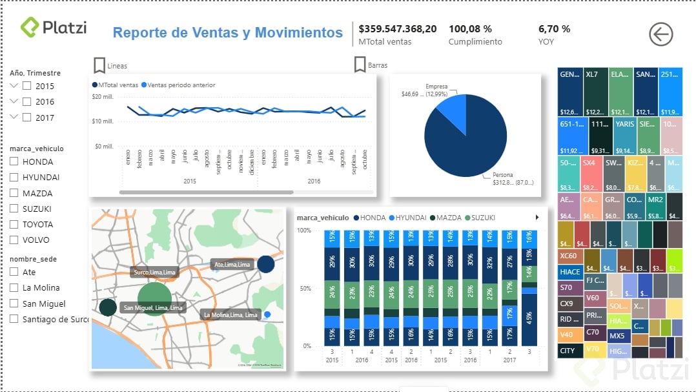The width and height of the screenshot is (696, 392).
Task: Select the Barras bookmark icon
Action: click(x=360, y=65)
